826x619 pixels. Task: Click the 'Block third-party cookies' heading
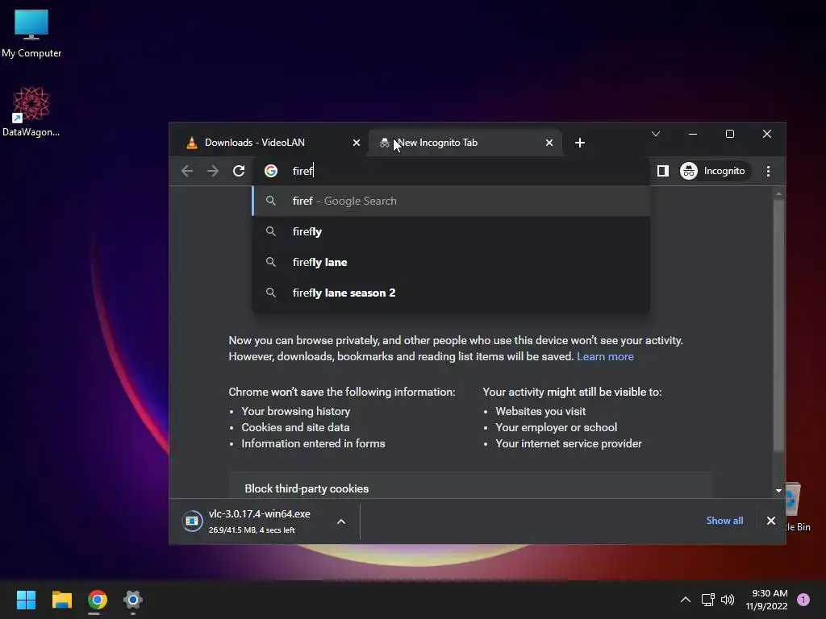[x=307, y=488]
